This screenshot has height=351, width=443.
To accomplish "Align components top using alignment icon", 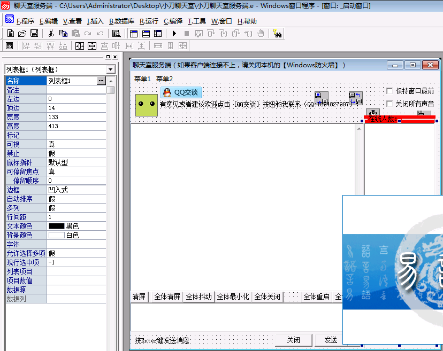I will [x=51, y=46].
